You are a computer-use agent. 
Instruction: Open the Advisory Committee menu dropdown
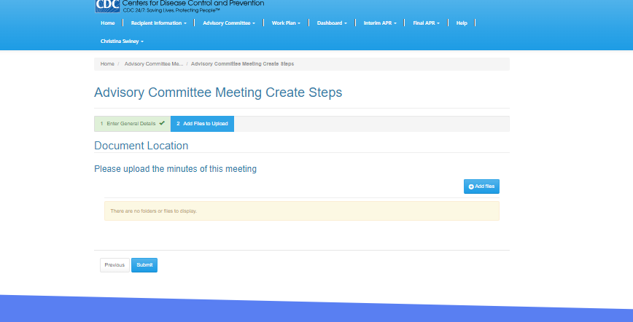pyautogui.click(x=229, y=23)
